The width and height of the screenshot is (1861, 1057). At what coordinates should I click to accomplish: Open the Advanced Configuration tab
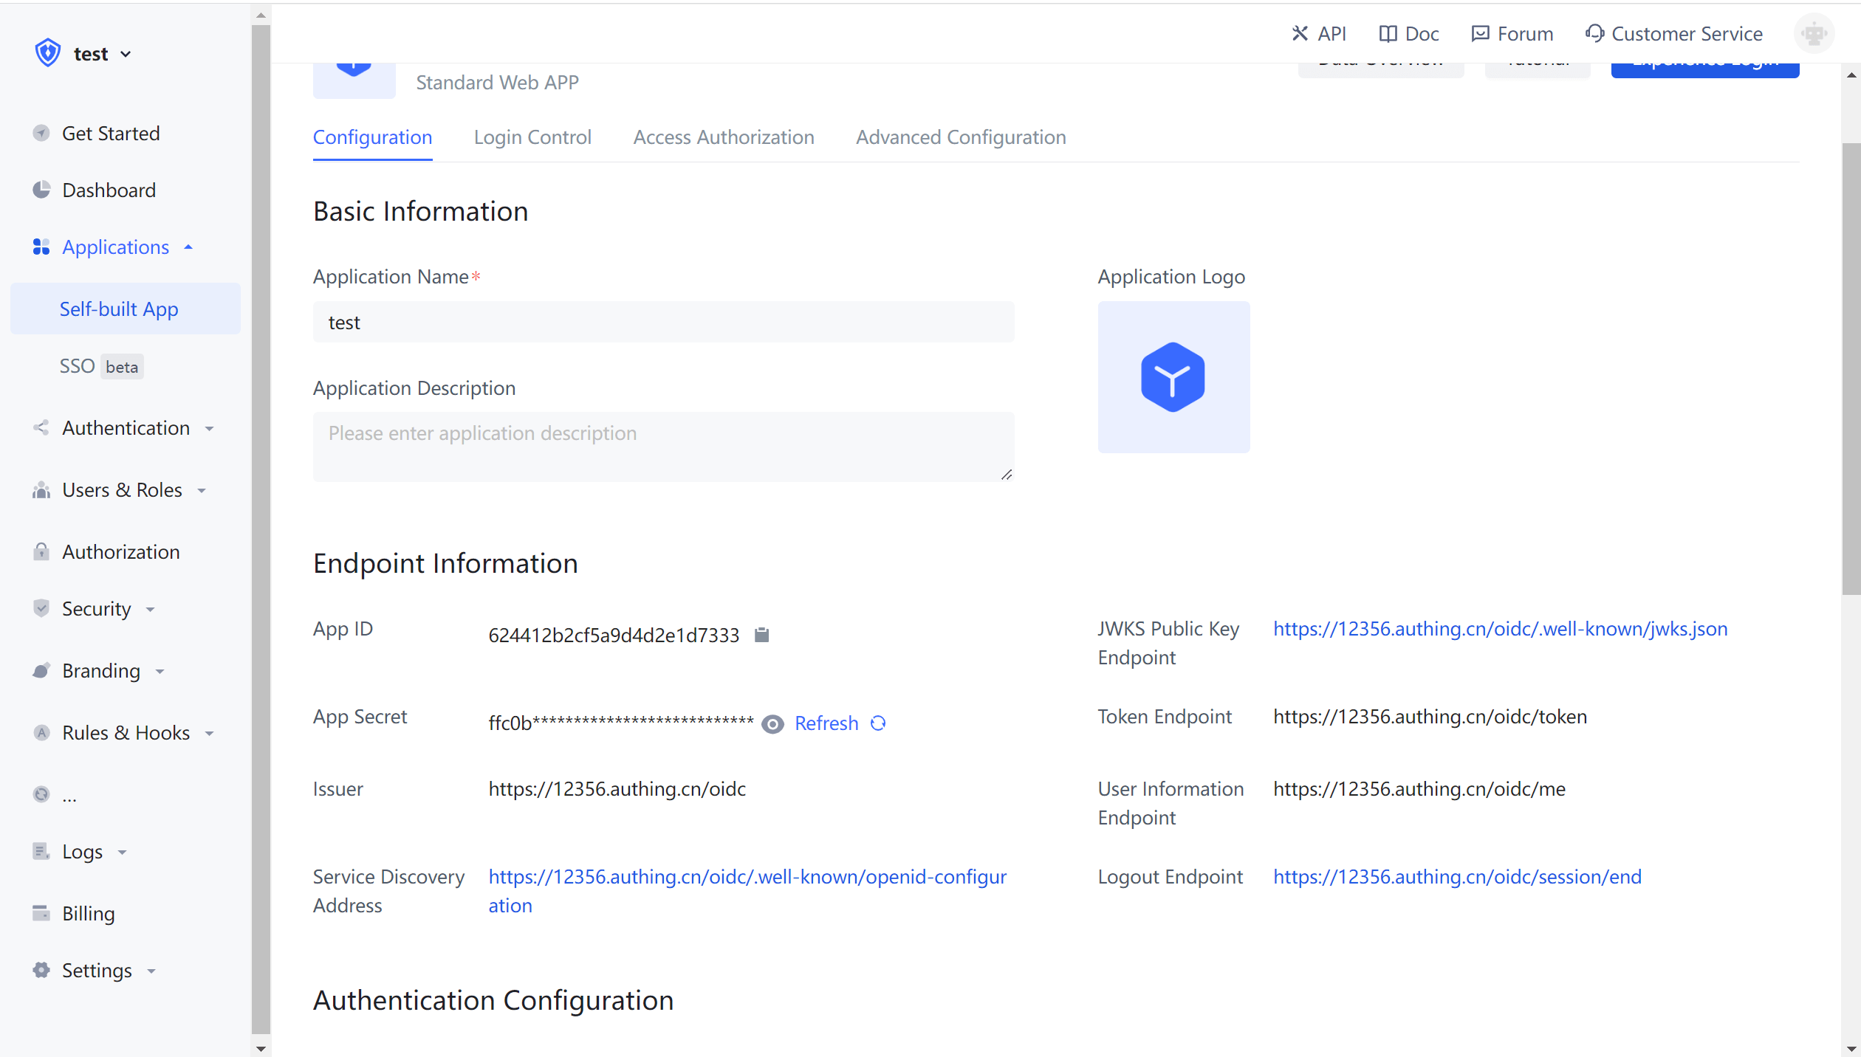click(961, 137)
